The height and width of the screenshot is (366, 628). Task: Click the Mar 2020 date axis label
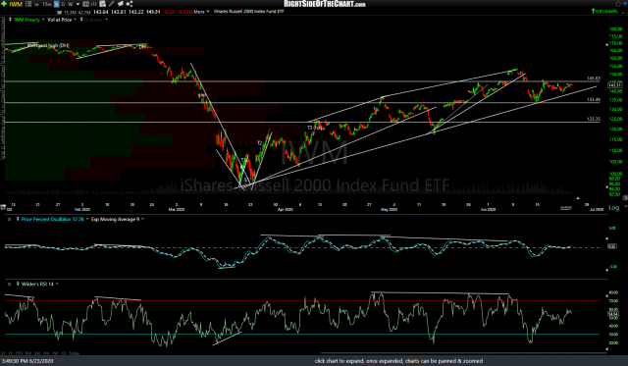coord(177,209)
